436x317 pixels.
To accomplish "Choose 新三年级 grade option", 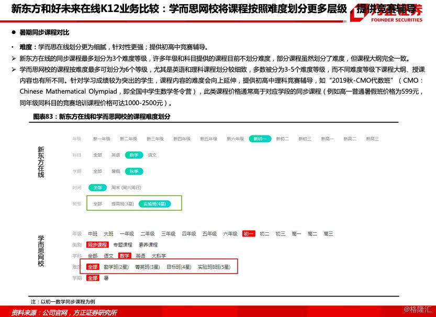I will click(155, 139).
